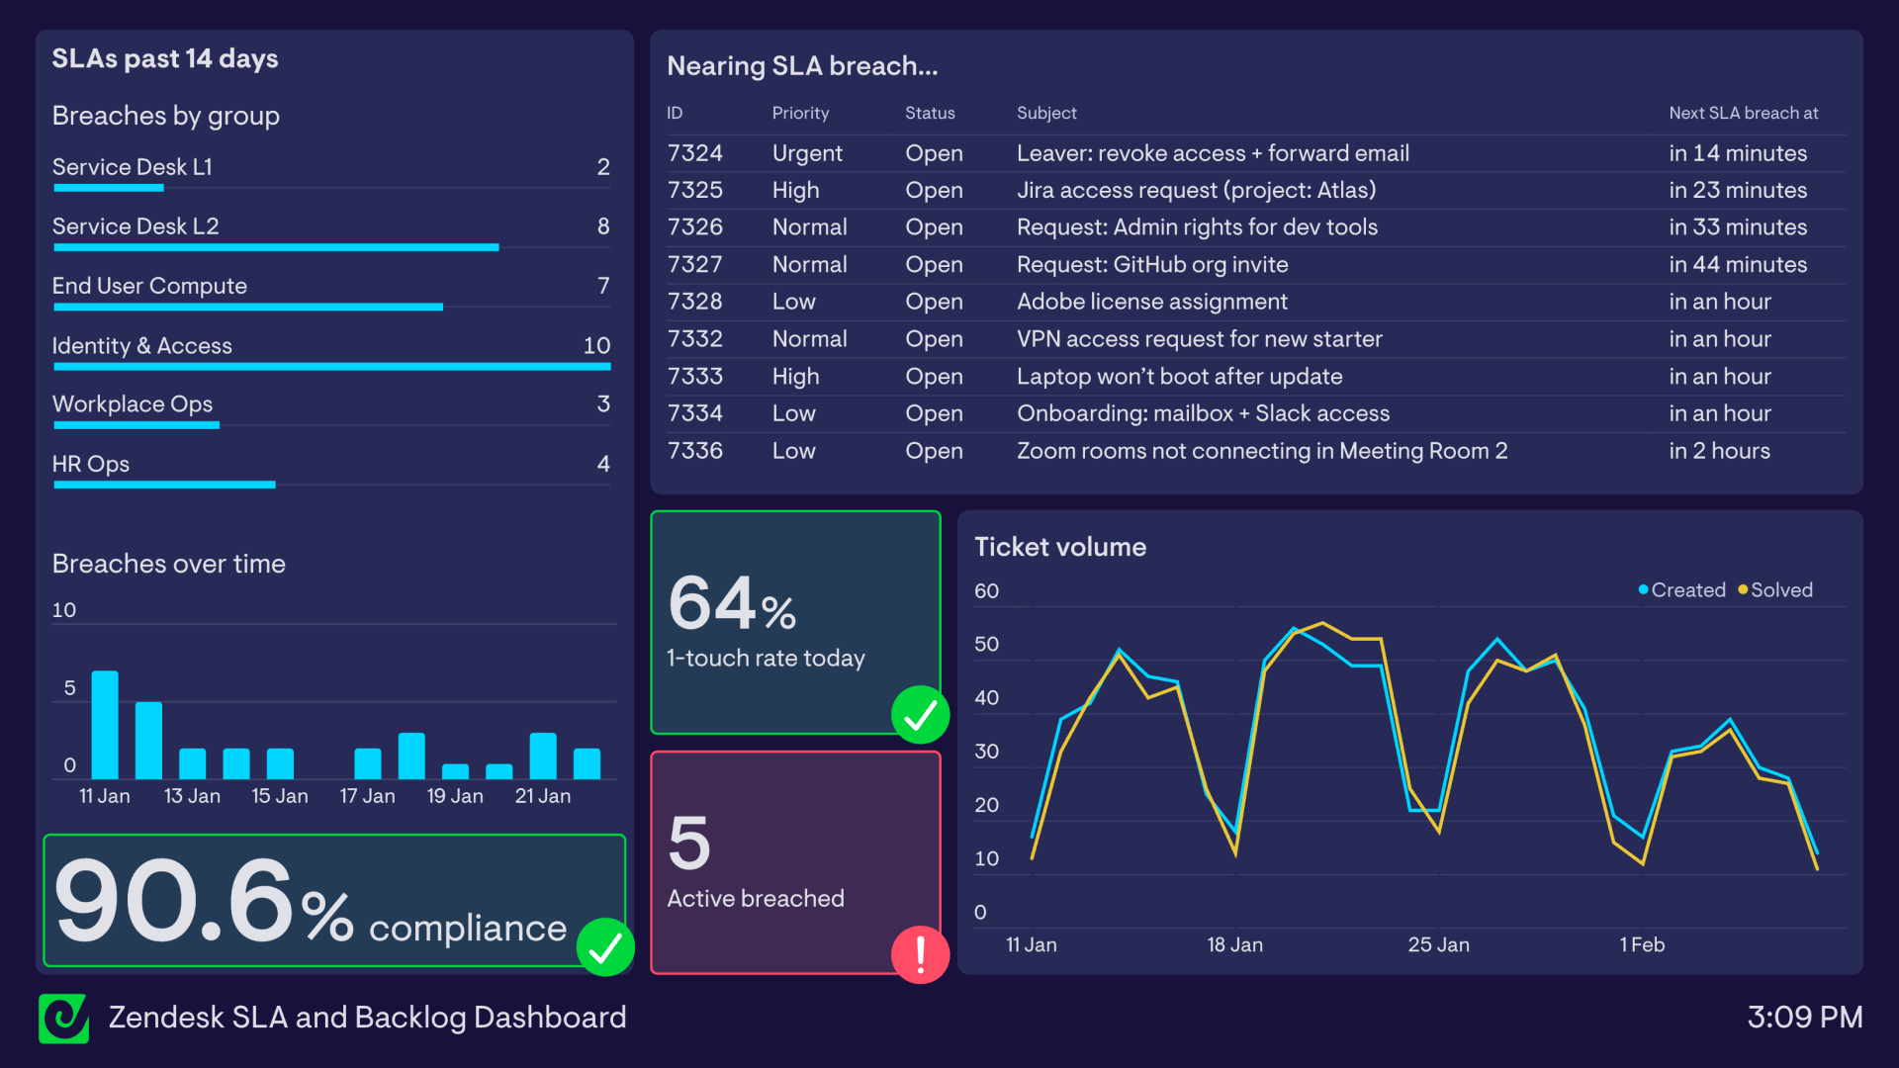Click Identity & Access breaches bar
Viewport: 1899px width, 1068px height.
(x=331, y=367)
